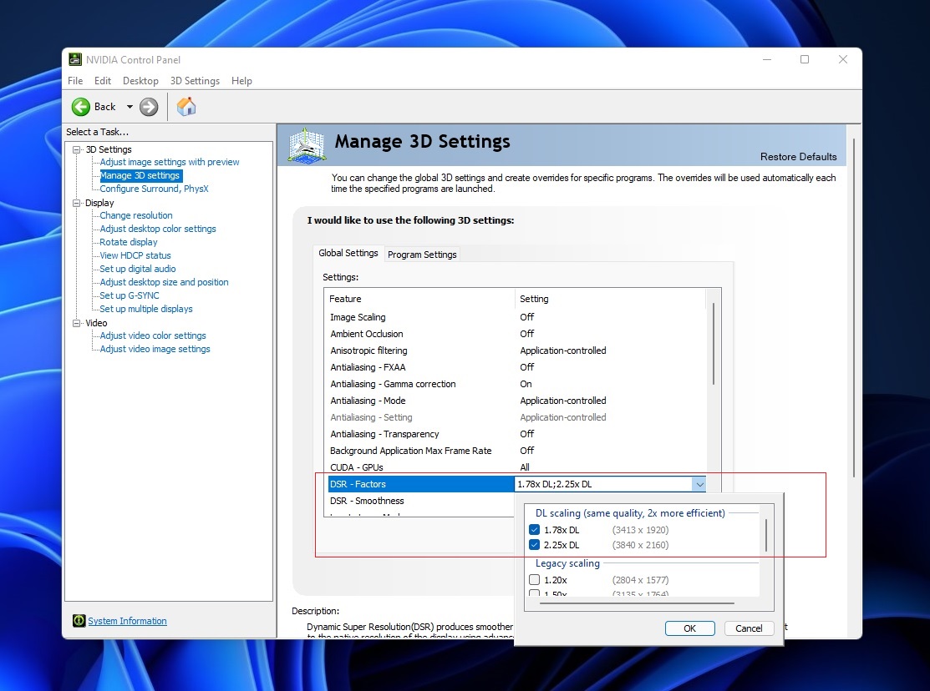The width and height of the screenshot is (930, 691).
Task: Click Cancel in DSR factors popup
Action: pos(750,628)
